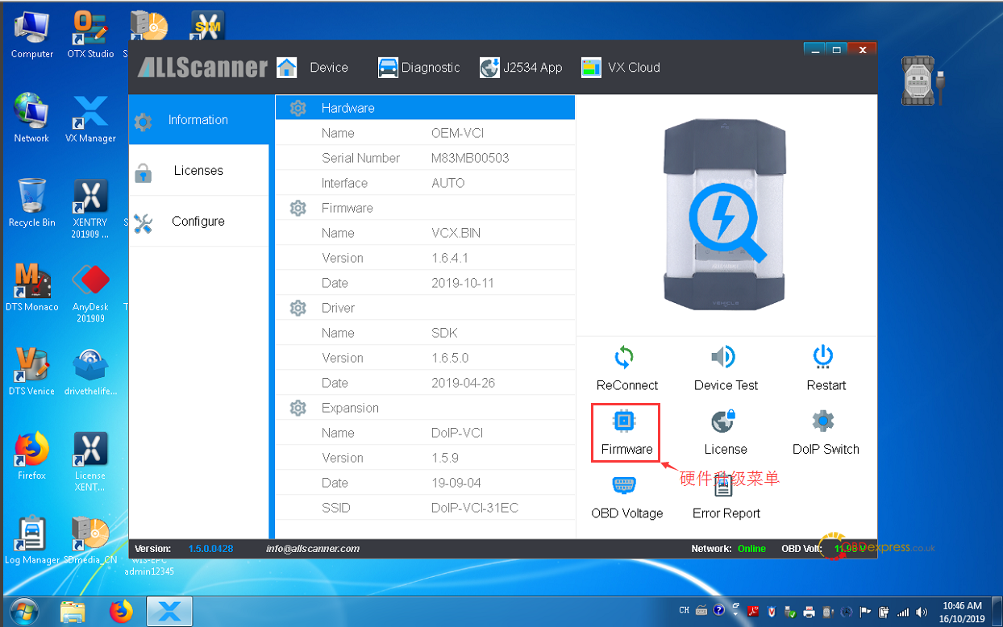The height and width of the screenshot is (627, 1003).
Task: Go to the VX Cloud tab
Action: pos(621,68)
